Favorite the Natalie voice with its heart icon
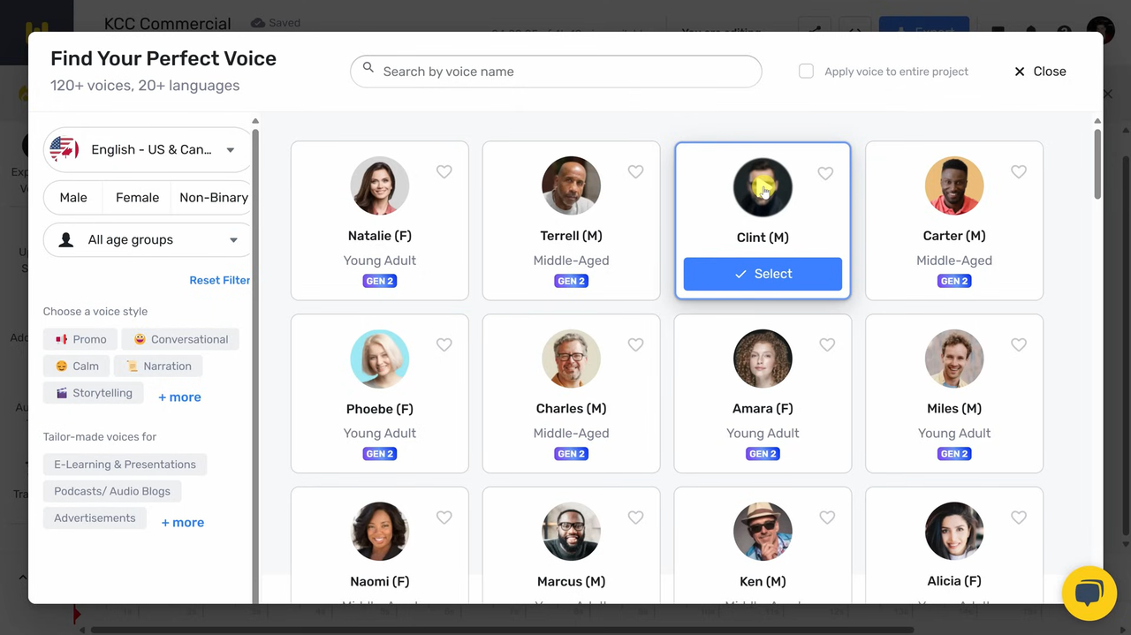 [x=444, y=172]
